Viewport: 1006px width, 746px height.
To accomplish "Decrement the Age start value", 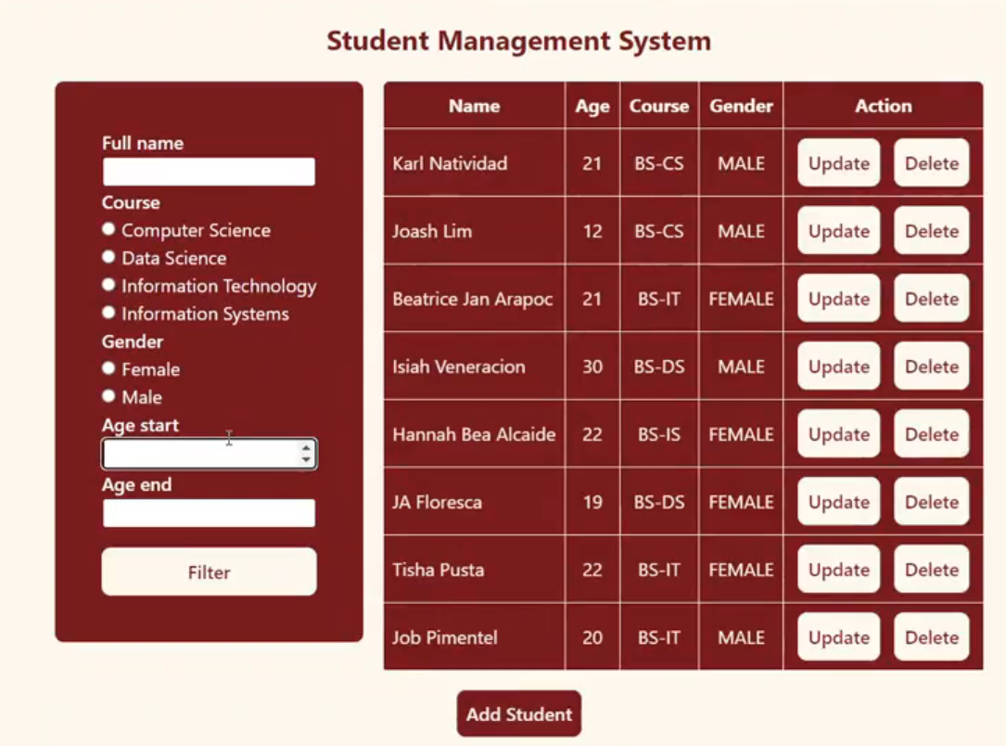I will click(306, 458).
